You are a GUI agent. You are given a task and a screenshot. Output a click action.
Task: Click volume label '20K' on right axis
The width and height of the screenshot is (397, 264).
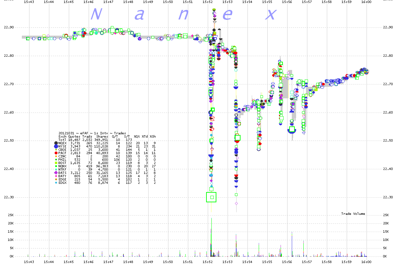click(385, 223)
